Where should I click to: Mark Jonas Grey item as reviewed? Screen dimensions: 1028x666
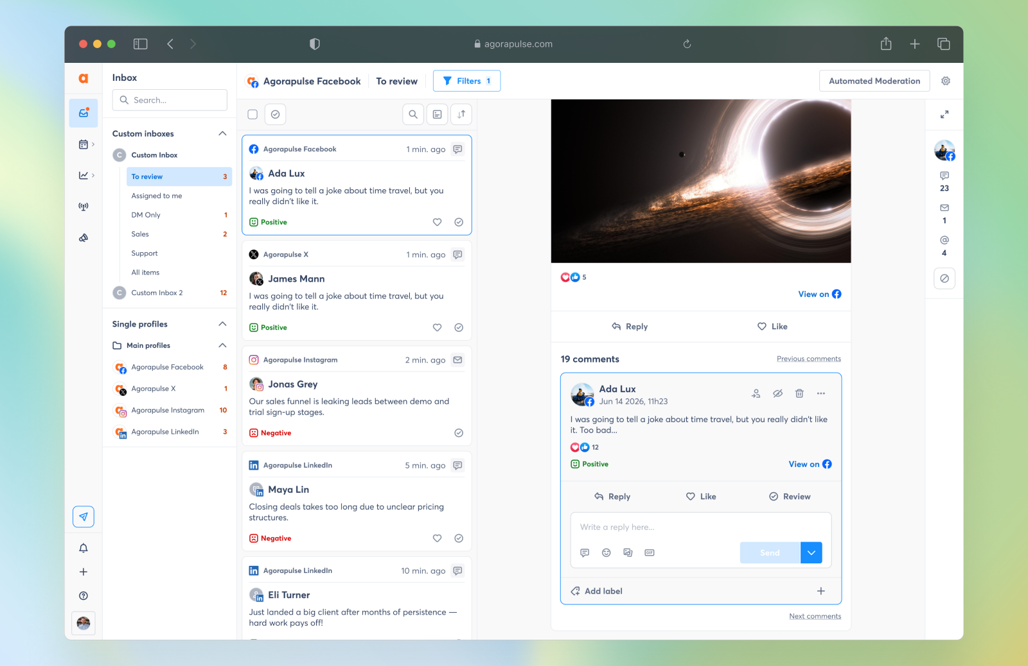pyautogui.click(x=459, y=433)
